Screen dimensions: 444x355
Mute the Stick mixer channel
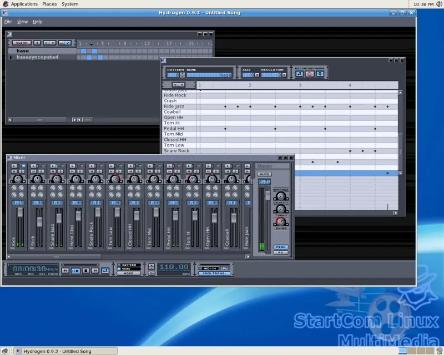tap(33, 171)
